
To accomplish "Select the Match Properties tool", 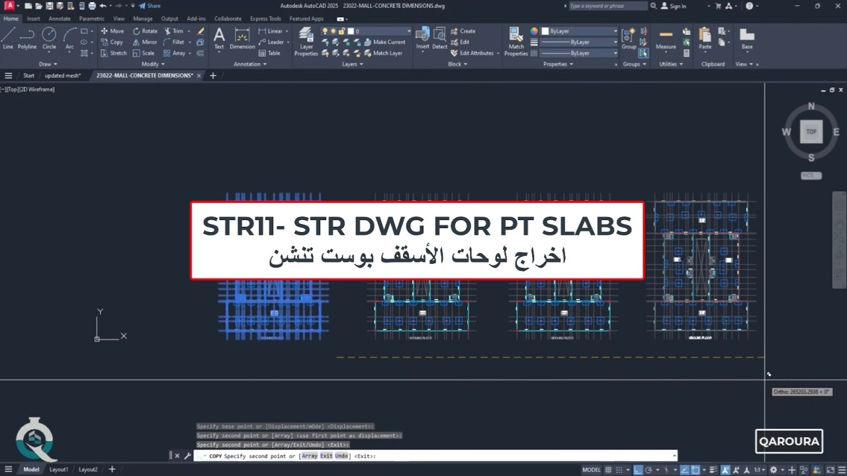I will 516,41.
